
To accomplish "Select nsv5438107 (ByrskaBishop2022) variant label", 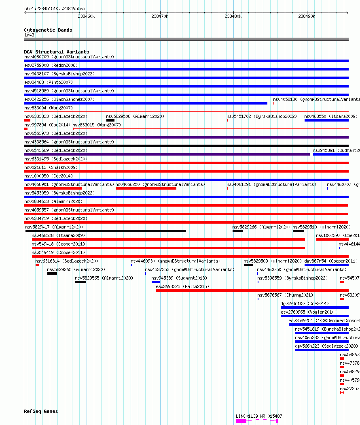I will pos(59,74).
